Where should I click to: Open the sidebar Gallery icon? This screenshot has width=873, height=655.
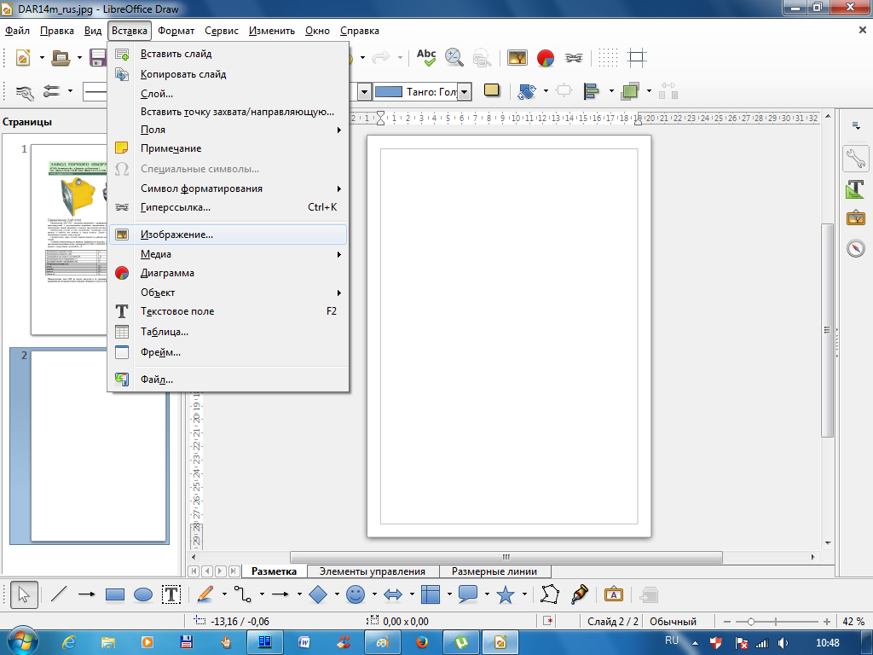click(855, 218)
